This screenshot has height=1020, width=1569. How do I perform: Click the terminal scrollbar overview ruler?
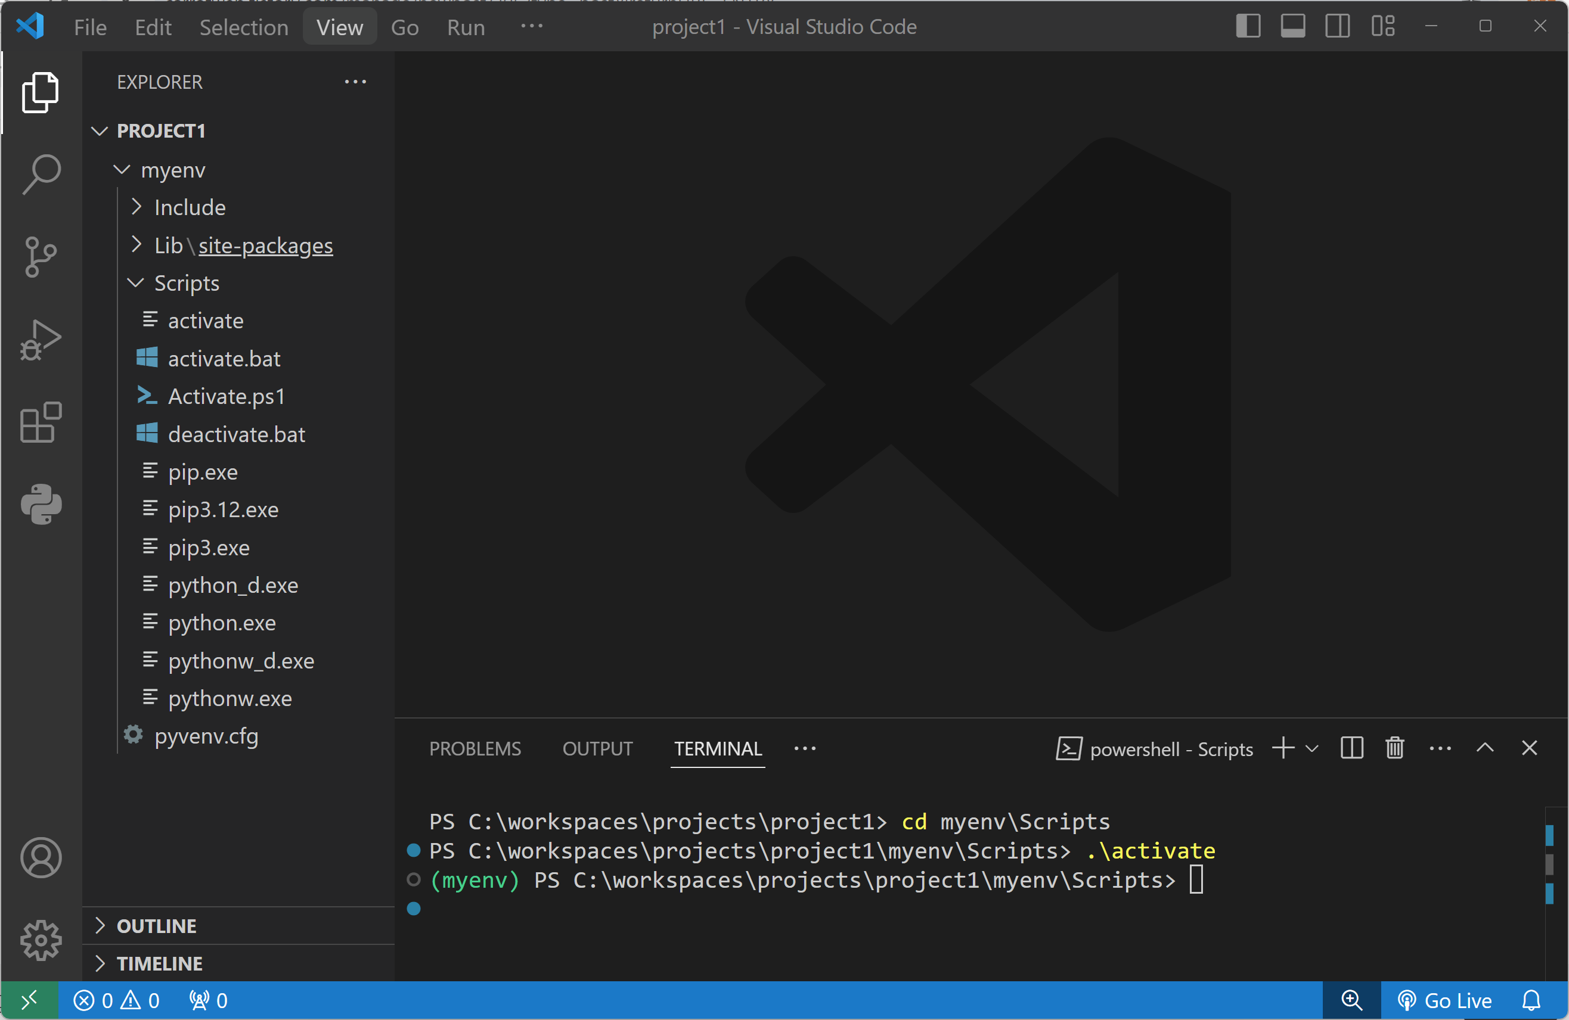[x=1549, y=864]
